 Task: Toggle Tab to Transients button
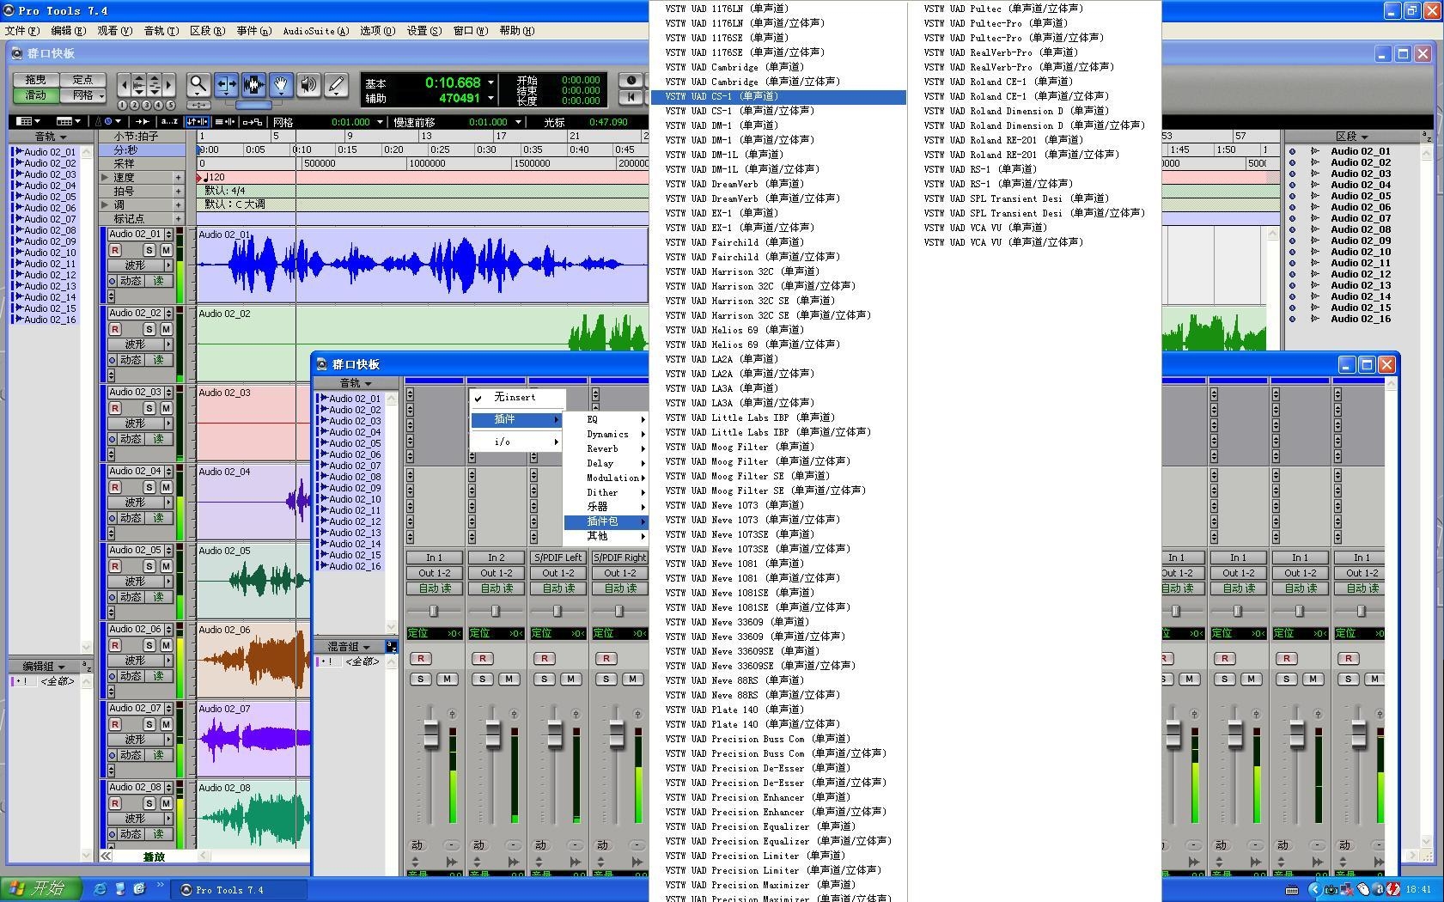click(x=142, y=122)
